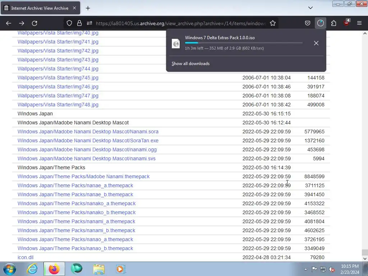Go forward one page
The height and width of the screenshot is (276, 368).
click(x=22, y=23)
